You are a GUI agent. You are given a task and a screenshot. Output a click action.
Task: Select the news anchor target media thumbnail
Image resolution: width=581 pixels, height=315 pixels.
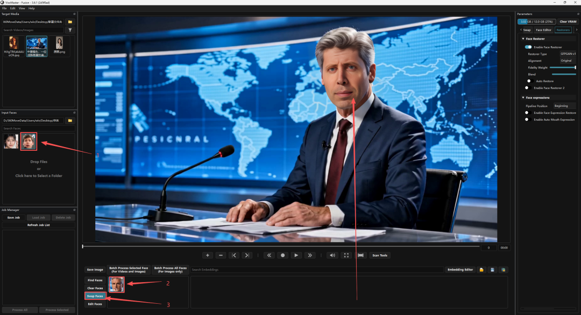tap(37, 46)
